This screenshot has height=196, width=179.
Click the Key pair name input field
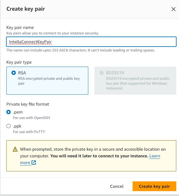point(91,42)
